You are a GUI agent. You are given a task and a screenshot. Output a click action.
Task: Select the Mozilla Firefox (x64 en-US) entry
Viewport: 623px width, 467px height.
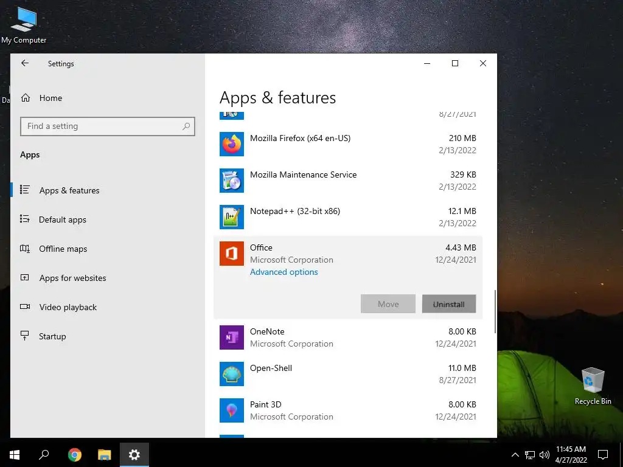(347, 144)
